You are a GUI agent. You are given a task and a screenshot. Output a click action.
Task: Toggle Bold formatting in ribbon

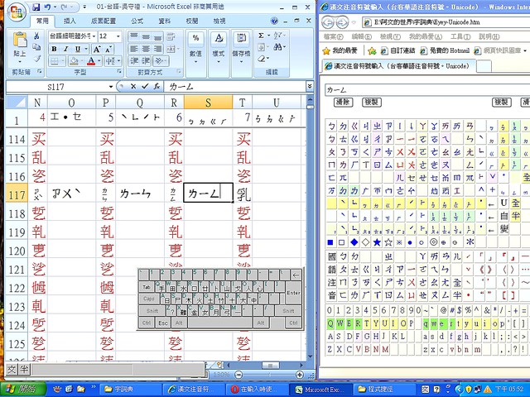pos(53,49)
